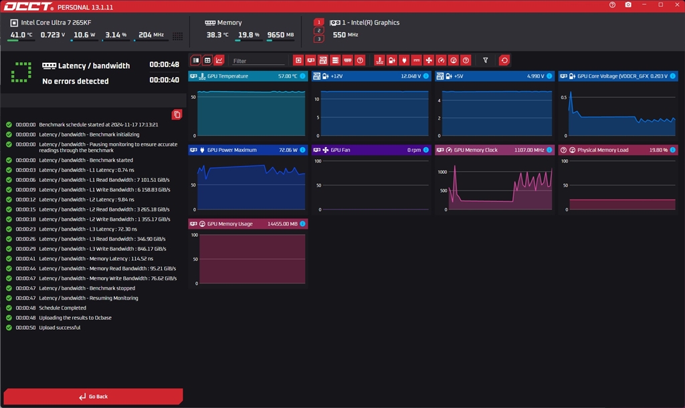Toggle the unknown hardware category filter
This screenshot has width=685, height=408.
(x=360, y=60)
